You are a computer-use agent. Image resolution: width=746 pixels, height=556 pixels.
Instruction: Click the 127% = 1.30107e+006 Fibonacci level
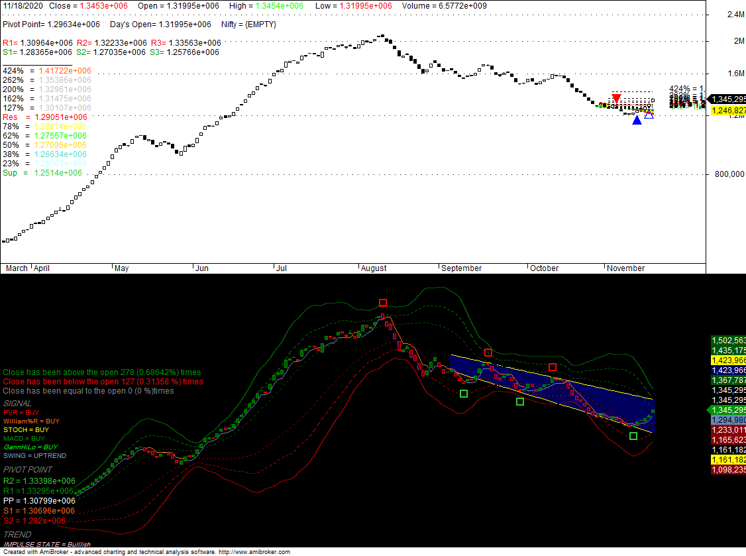click(46, 108)
